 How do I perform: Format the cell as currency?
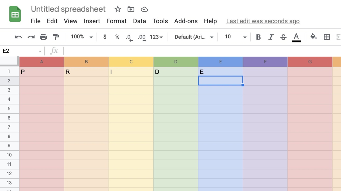(105, 37)
